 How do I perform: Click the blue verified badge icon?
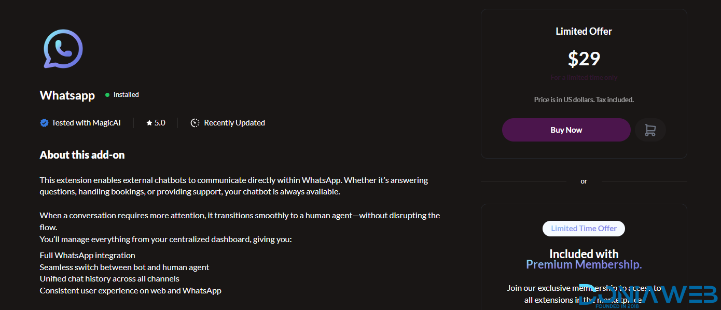pos(44,123)
